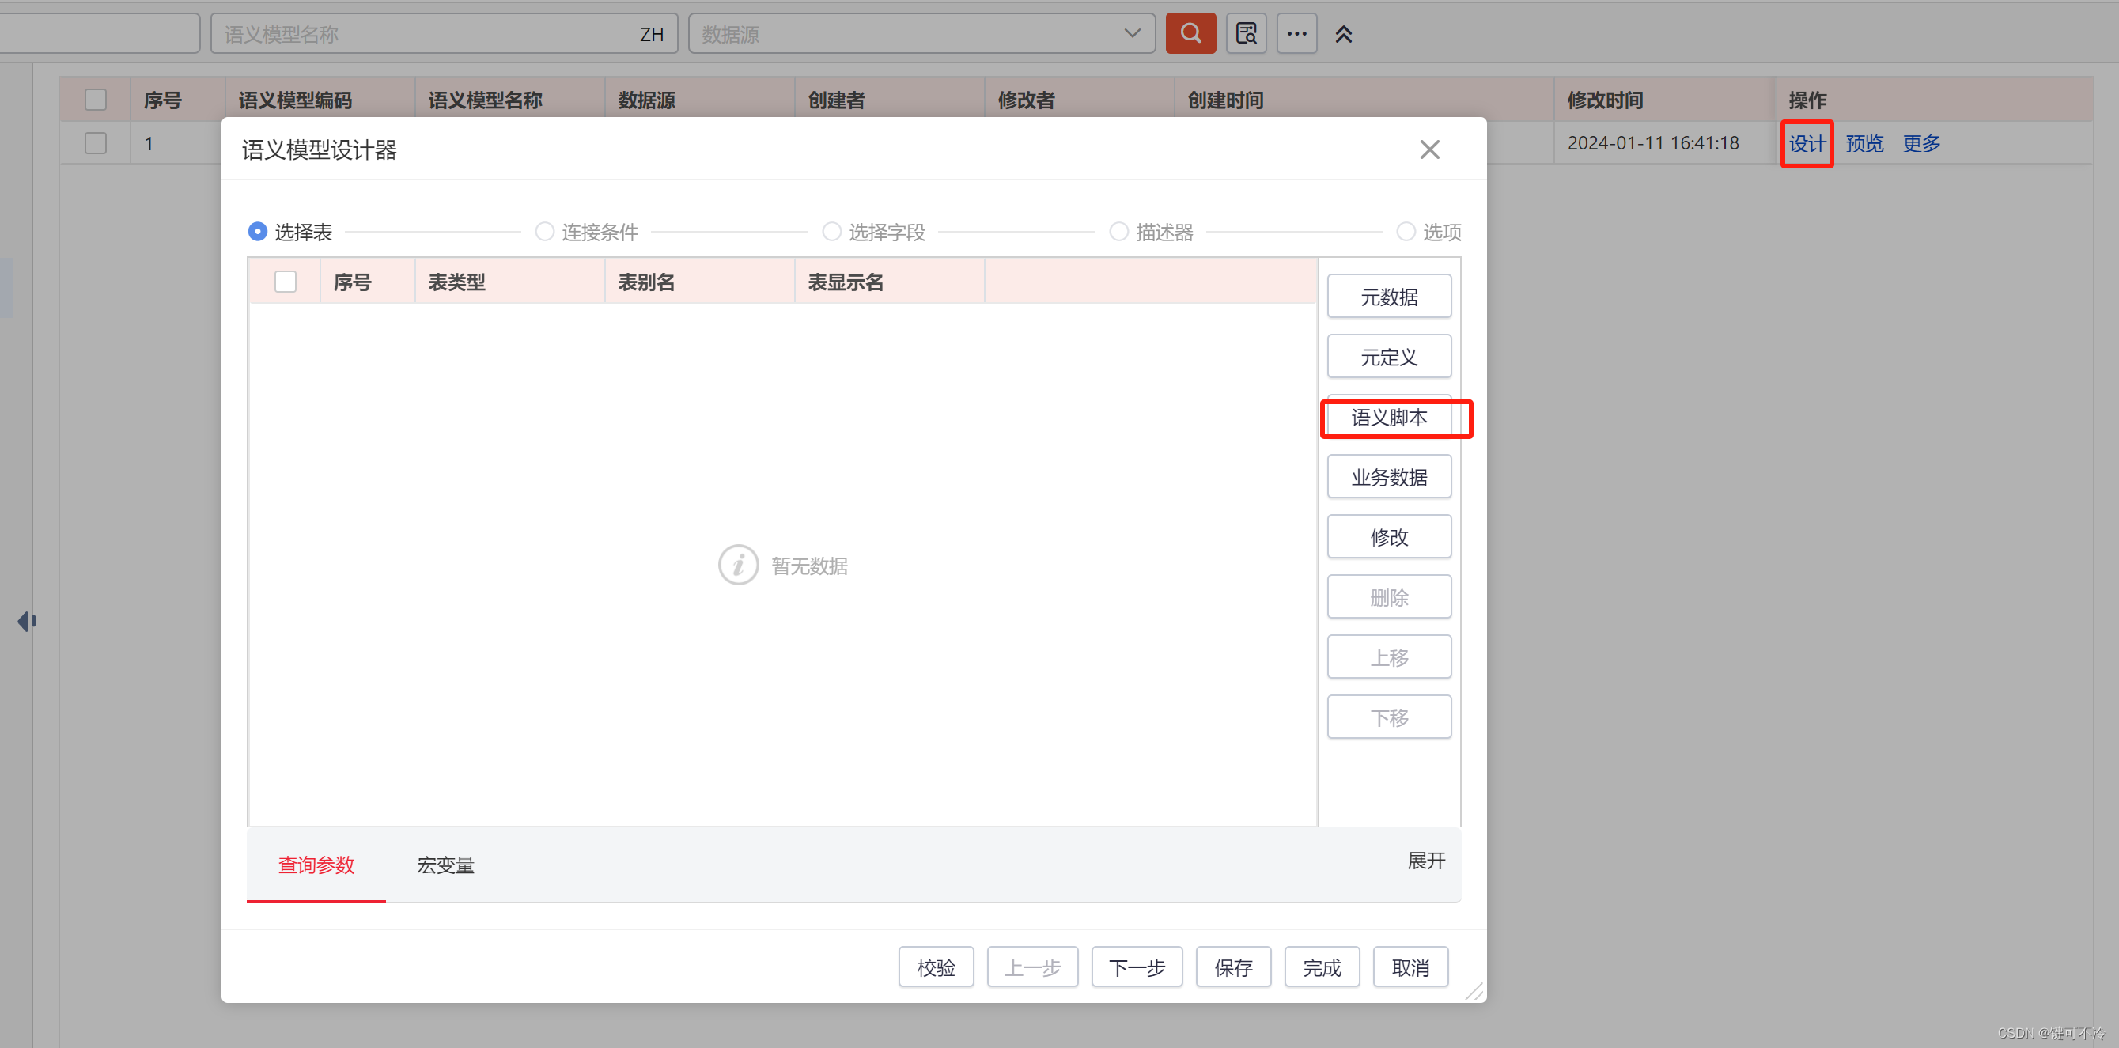The height and width of the screenshot is (1048, 2119).
Task: Tick the checkbox for row 1
Action: [96, 143]
